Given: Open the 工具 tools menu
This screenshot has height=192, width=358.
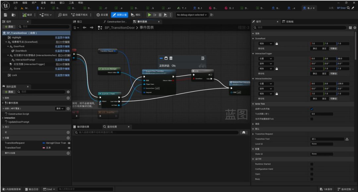Looking at the screenshot, I should (x=71, y=3).
